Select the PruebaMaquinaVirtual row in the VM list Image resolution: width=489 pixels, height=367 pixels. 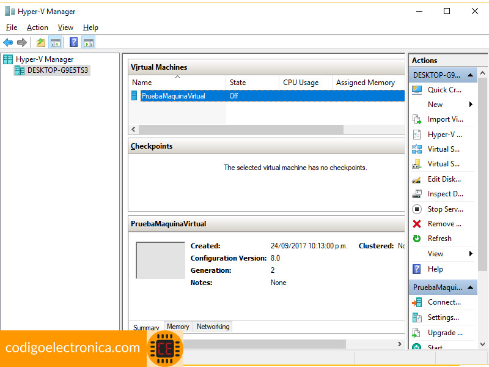click(x=267, y=96)
